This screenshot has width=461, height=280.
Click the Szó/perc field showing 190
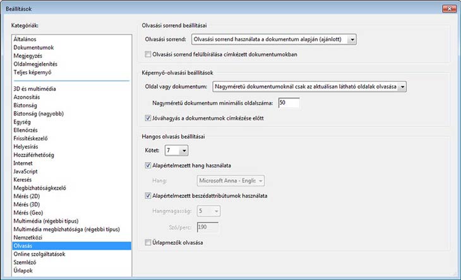point(208,227)
